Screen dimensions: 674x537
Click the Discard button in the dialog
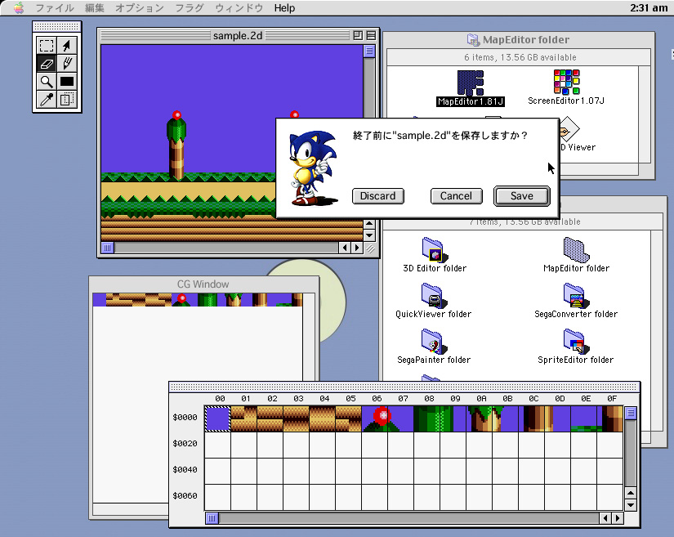point(377,196)
